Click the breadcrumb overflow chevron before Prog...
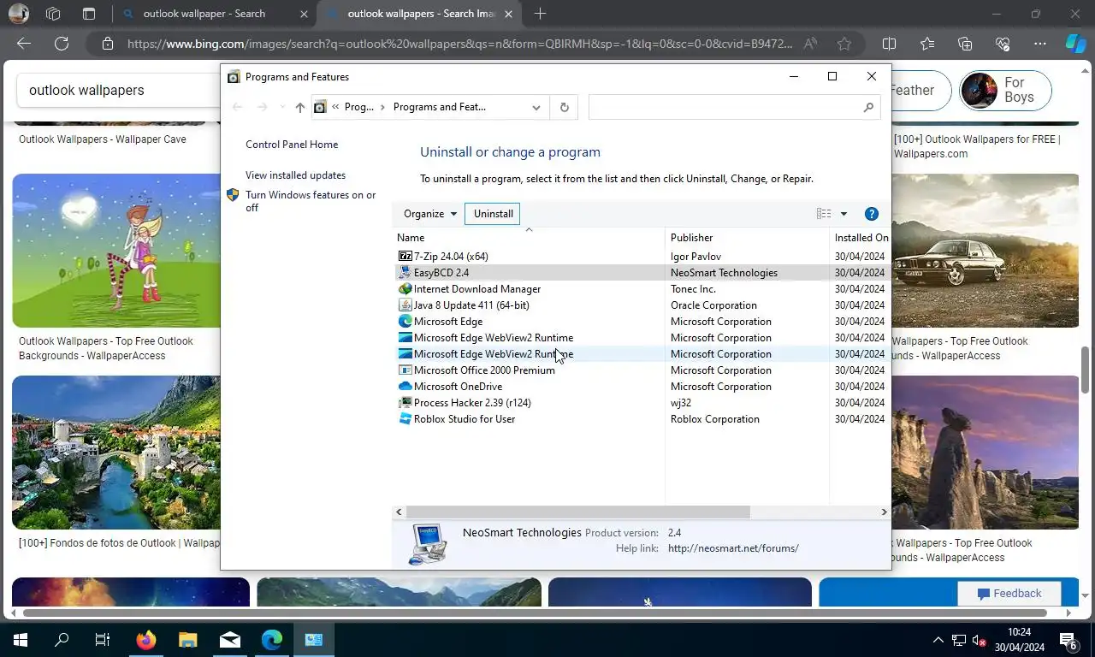Screen dimensions: 1095x657 point(335,107)
